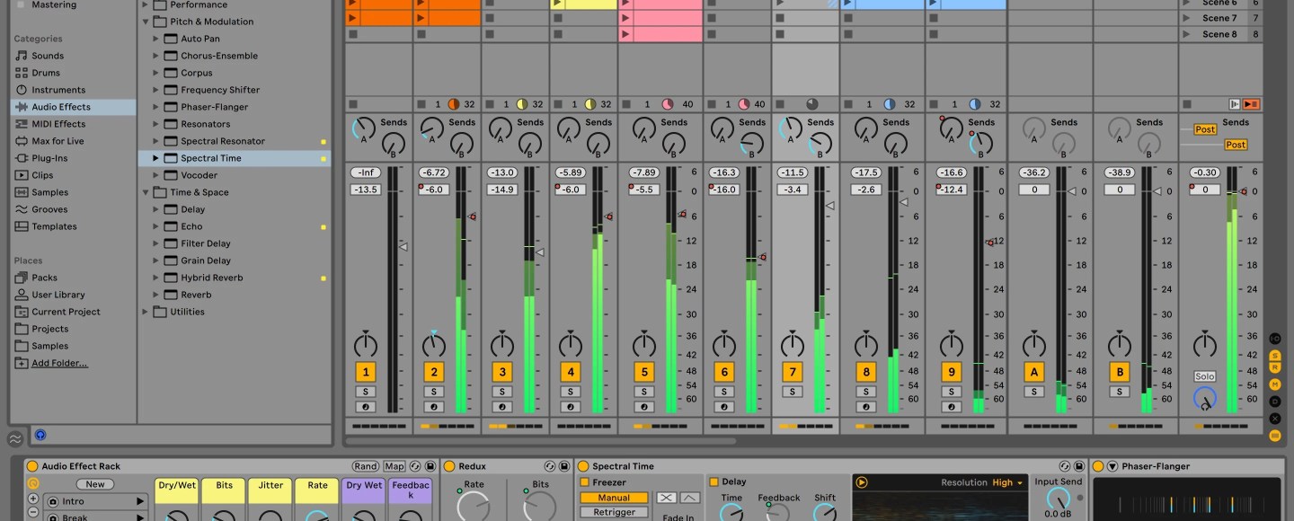Toggle the Track 5 activator button
Screen dimensions: 1294x521
pos(643,372)
